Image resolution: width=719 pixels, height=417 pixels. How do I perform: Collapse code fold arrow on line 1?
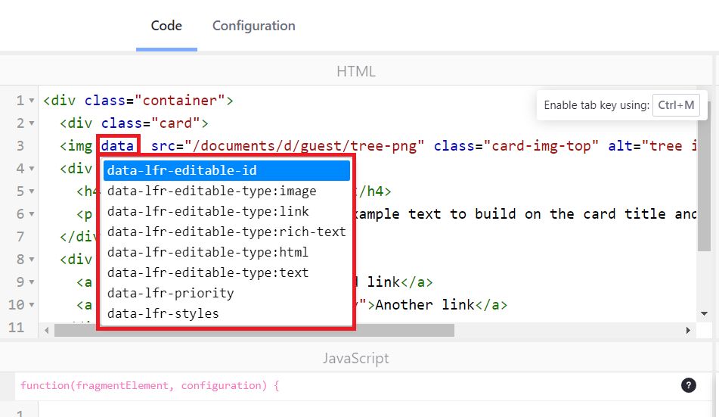[32, 101]
